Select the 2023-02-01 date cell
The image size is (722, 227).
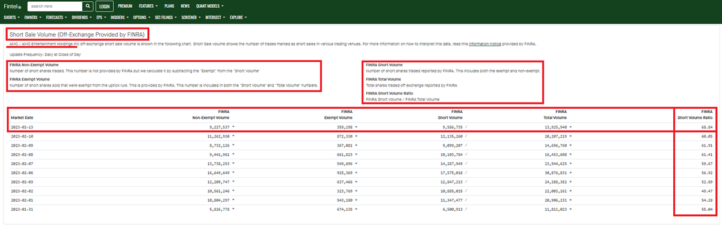pyautogui.click(x=22, y=200)
